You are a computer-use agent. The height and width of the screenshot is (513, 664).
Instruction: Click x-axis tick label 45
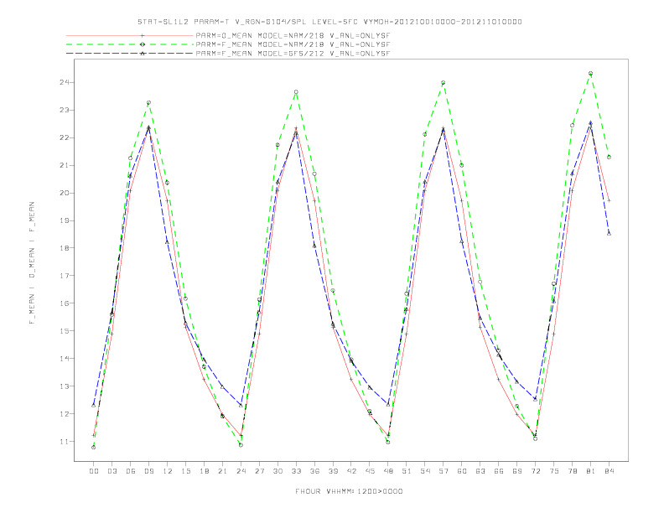coord(370,471)
